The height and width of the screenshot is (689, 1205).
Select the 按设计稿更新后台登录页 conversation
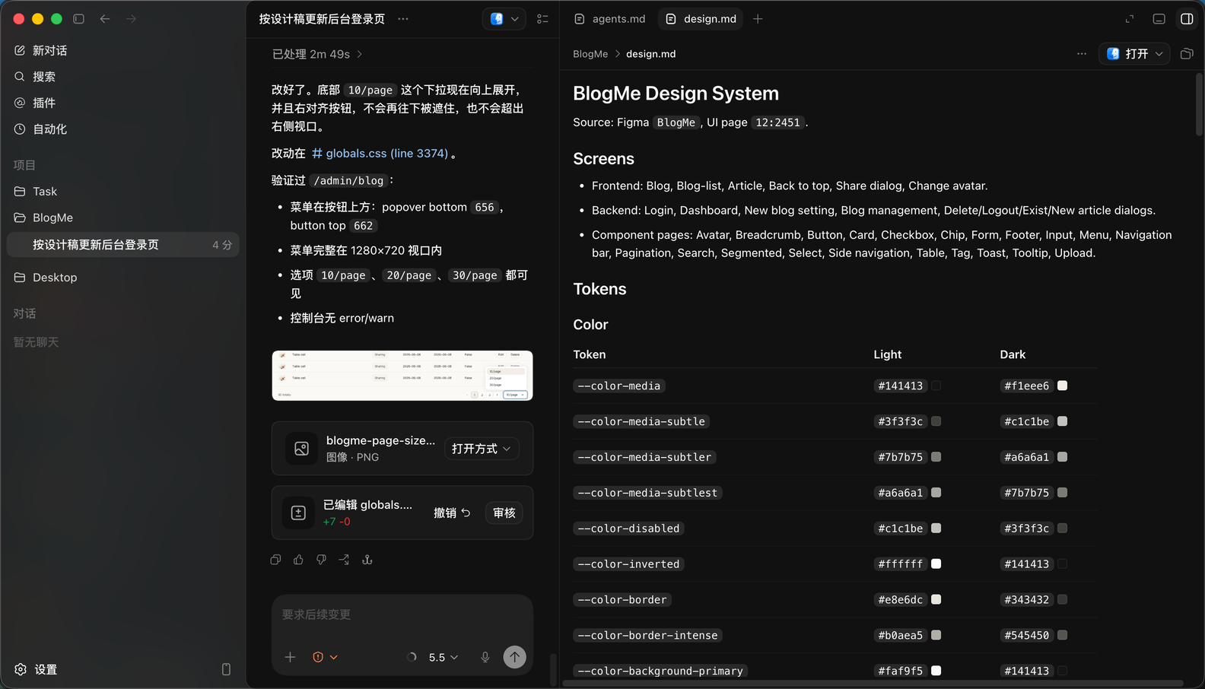click(x=122, y=245)
